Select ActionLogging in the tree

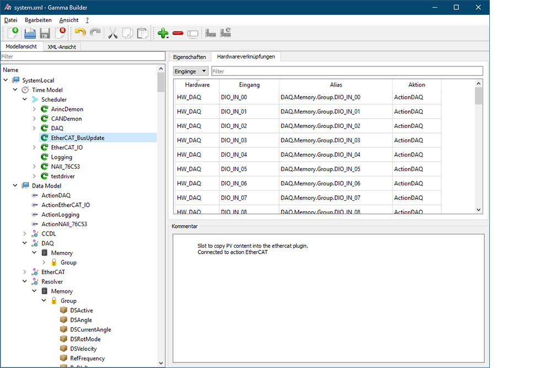click(60, 215)
